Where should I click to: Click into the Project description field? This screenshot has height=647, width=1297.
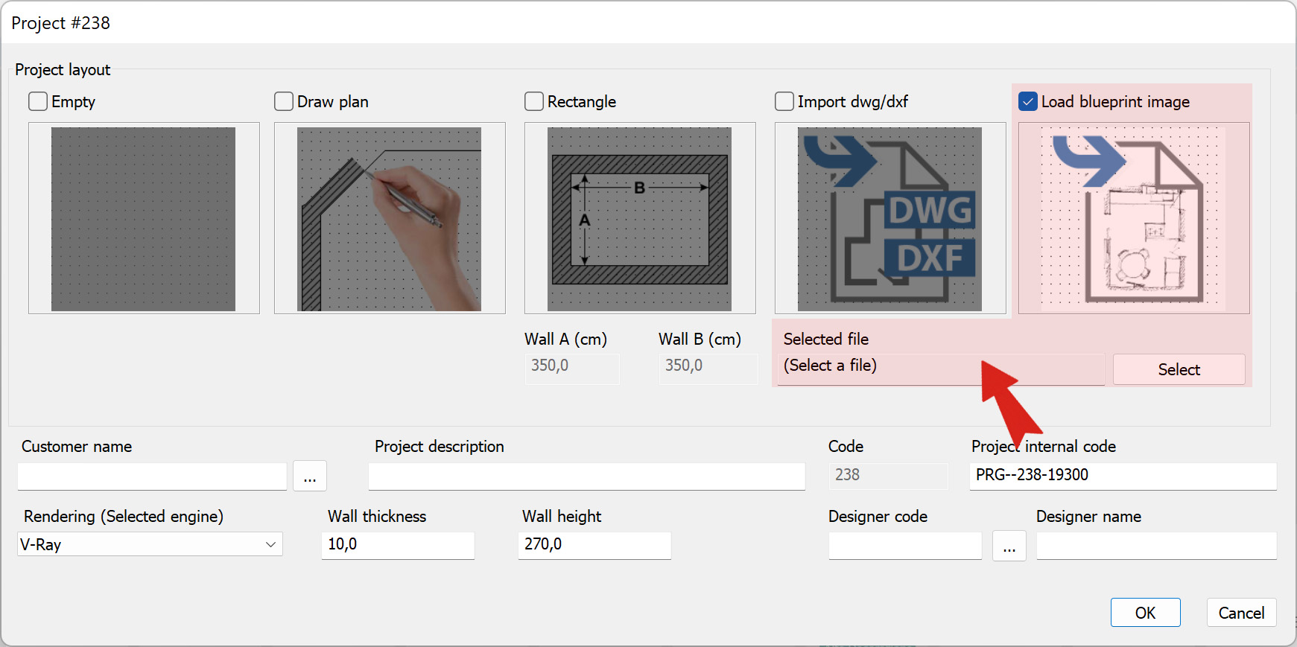point(587,477)
